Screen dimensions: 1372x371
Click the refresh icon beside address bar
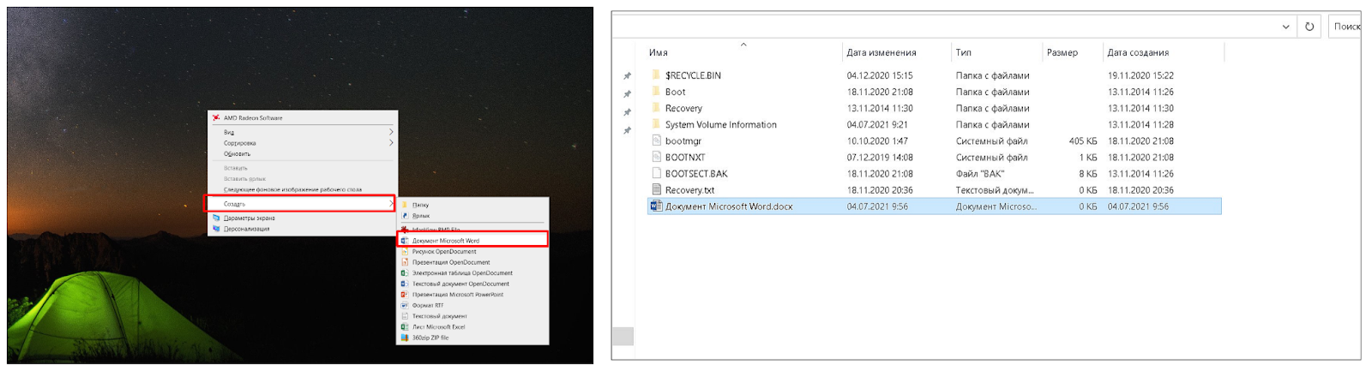coord(1309,27)
